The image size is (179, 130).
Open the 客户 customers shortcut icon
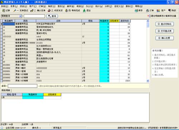(x=161, y=10)
